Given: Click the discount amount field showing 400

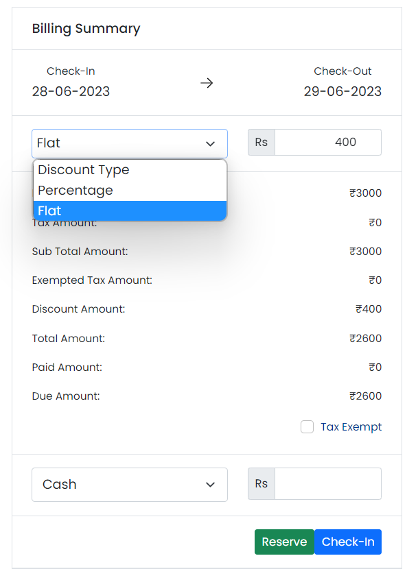Looking at the screenshot, I should tap(327, 143).
